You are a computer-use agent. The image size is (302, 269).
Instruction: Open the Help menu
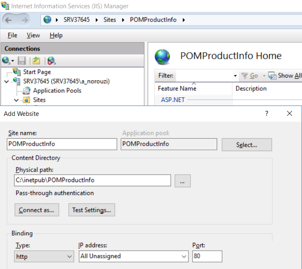[x=56, y=36]
